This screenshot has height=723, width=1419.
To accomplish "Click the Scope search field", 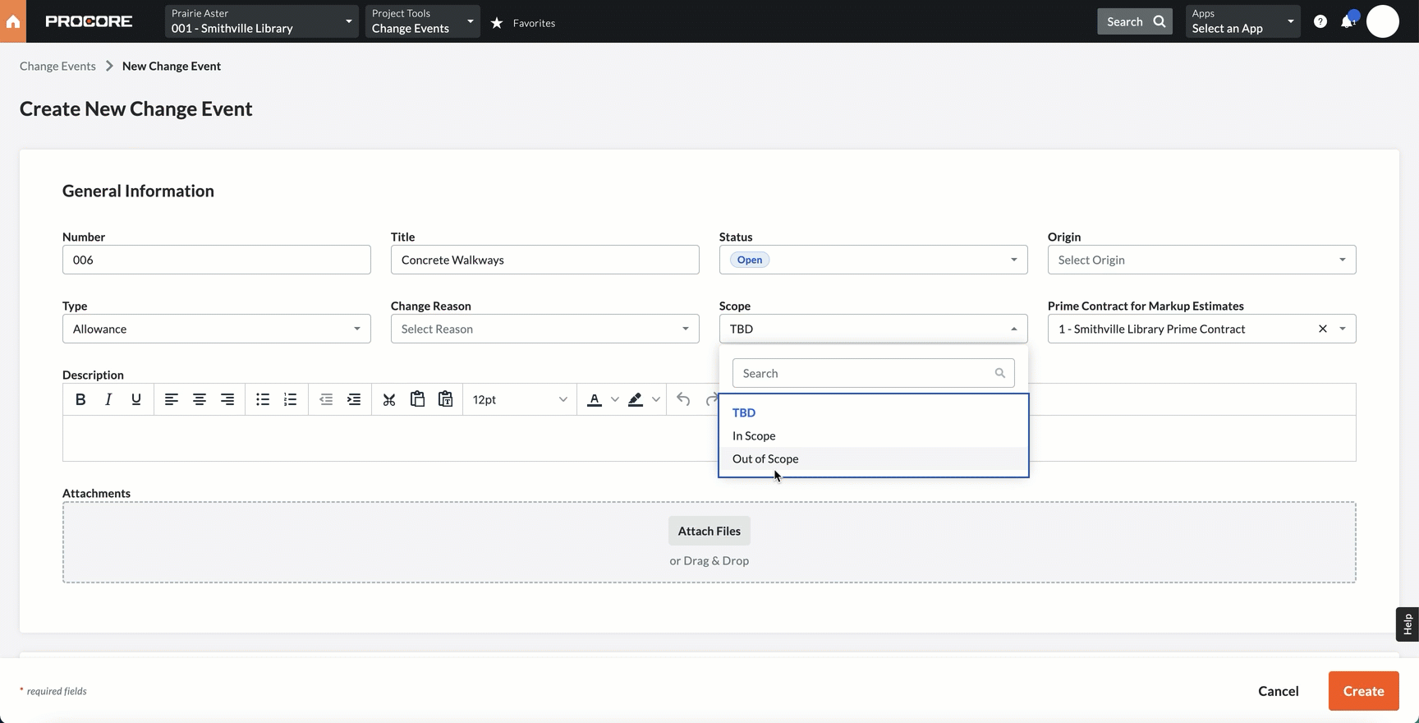I will click(x=874, y=373).
